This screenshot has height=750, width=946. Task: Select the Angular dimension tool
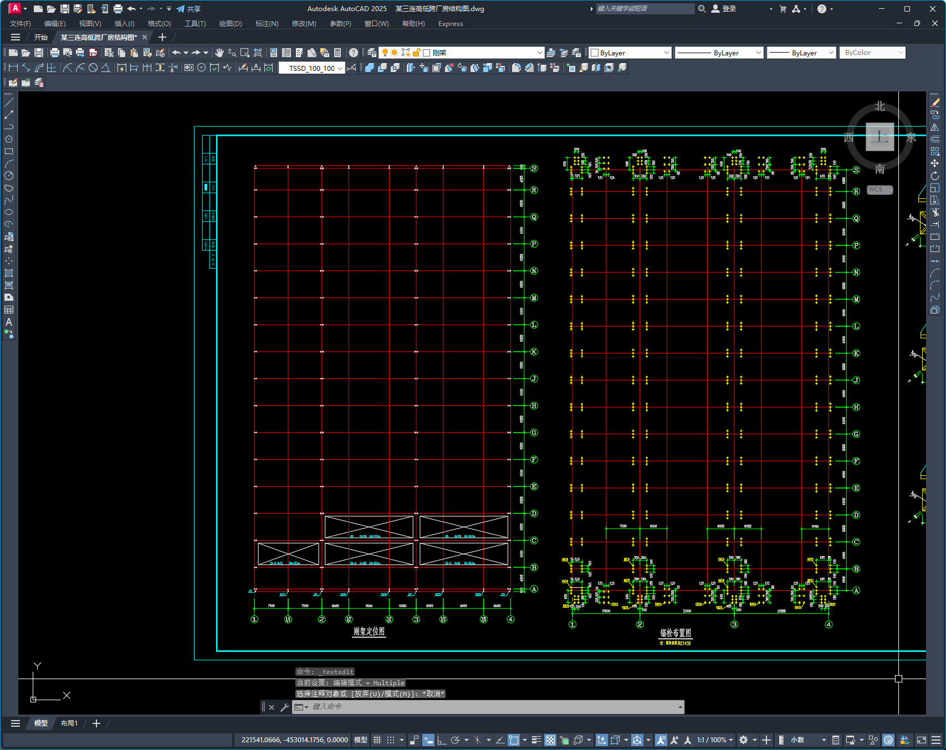[105, 68]
